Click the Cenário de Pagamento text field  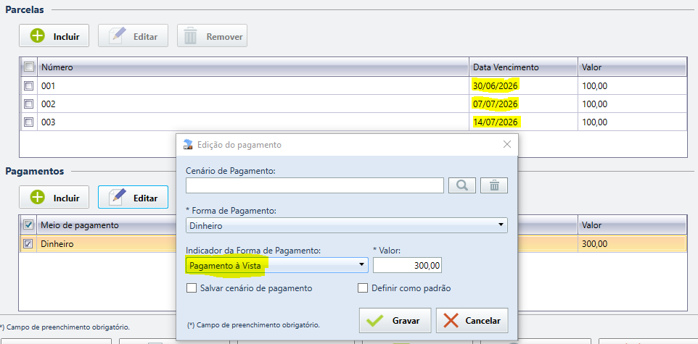coord(315,185)
